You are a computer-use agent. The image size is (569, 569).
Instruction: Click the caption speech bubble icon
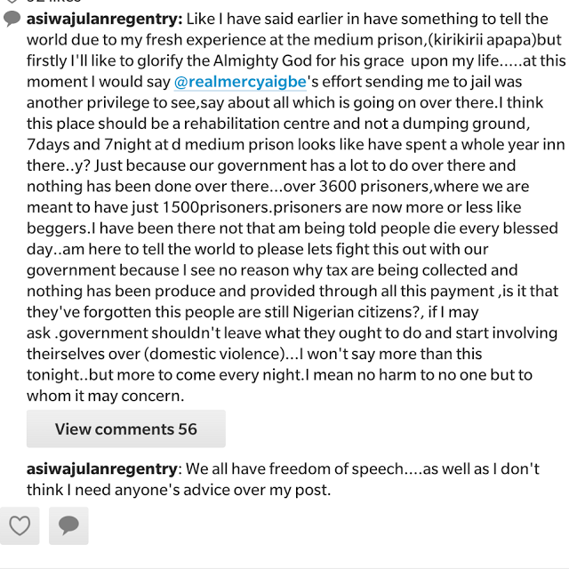coord(12,19)
